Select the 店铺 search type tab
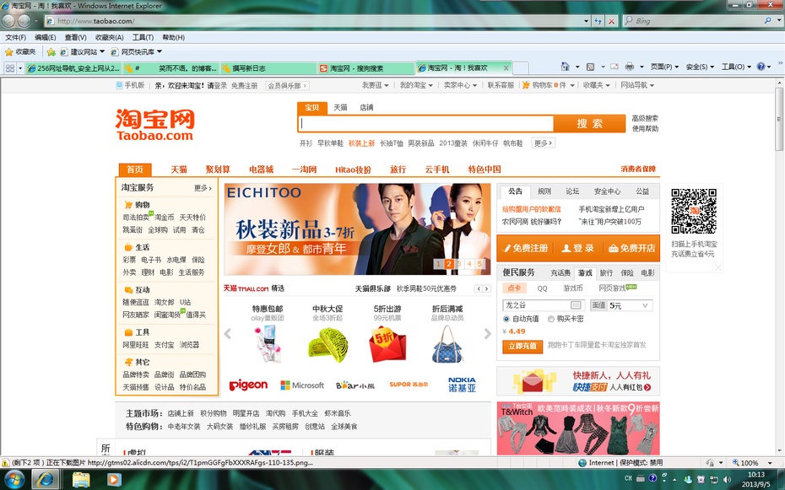The image size is (785, 490). coord(366,107)
